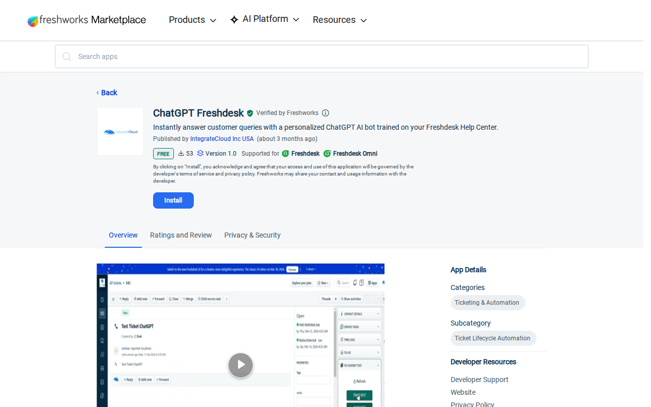
Task: Click the Verified by Freshworks info icon
Action: point(325,113)
